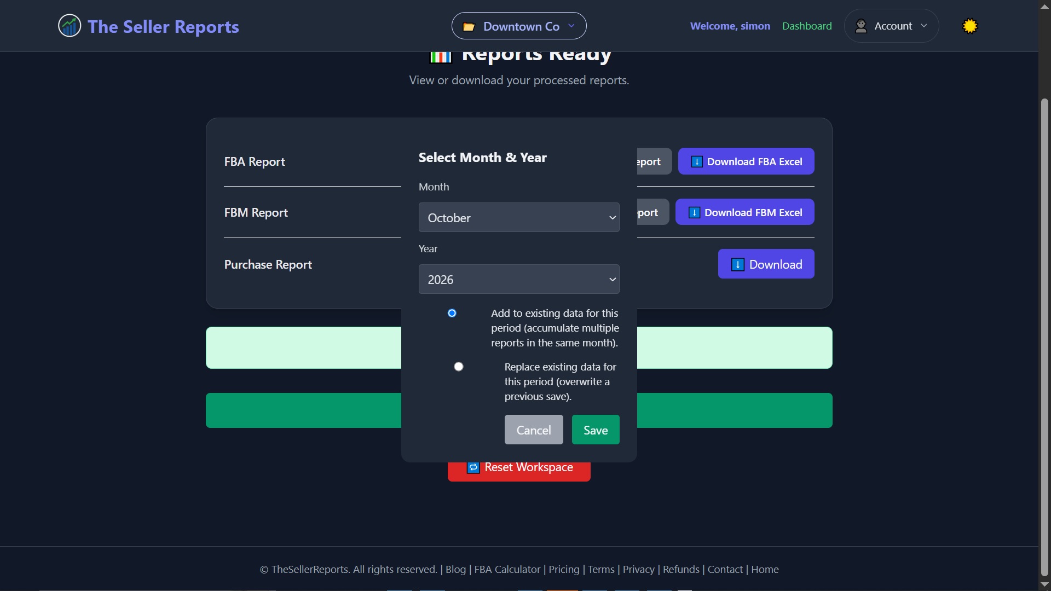Click the folder icon beside Downtown Co
1051x591 pixels.
coord(469,27)
